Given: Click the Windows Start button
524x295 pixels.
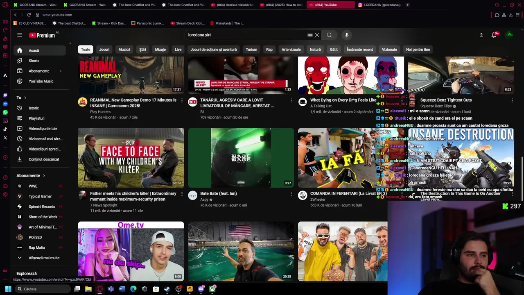Looking at the screenshot, I should 8,289.
